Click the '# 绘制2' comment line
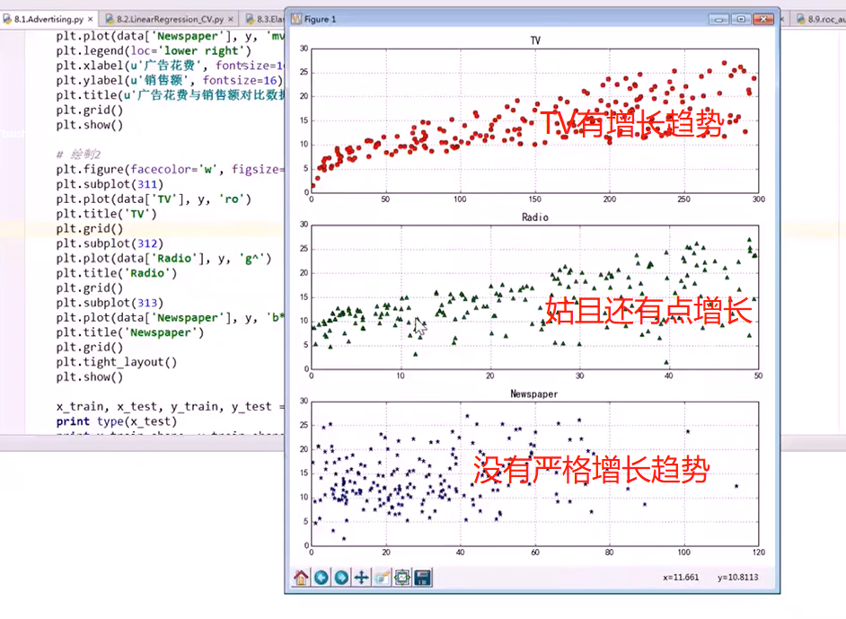Viewport: 846px width, 619px height. [x=79, y=155]
